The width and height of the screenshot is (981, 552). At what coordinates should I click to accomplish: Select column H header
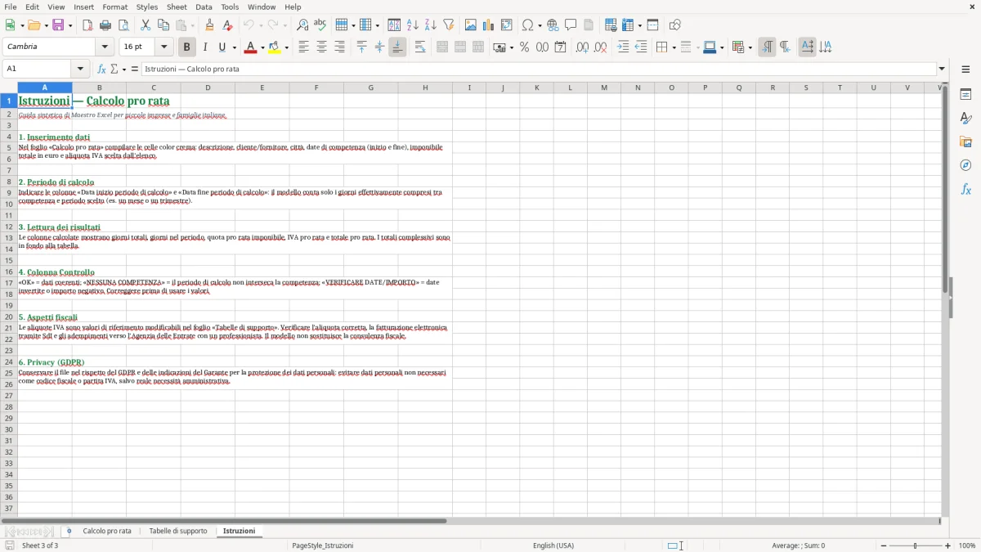tap(425, 88)
